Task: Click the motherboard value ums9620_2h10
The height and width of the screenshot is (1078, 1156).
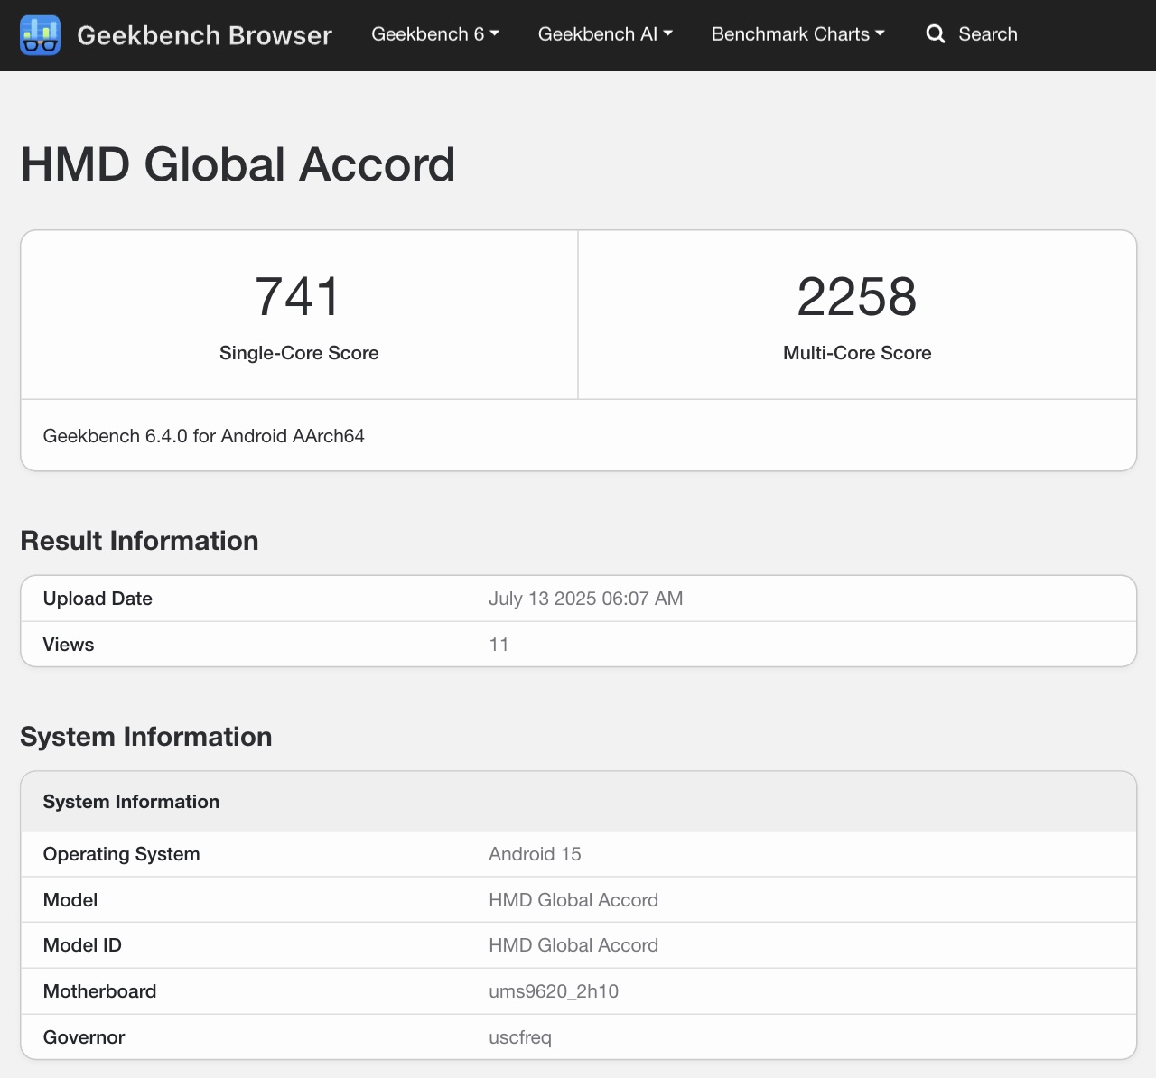Action: (x=554, y=991)
